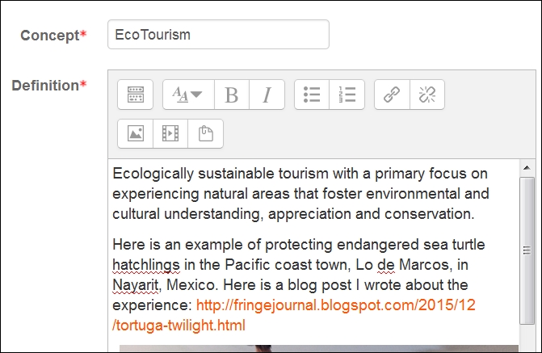Click the insert link icon
The width and height of the screenshot is (542, 353).
[392, 95]
